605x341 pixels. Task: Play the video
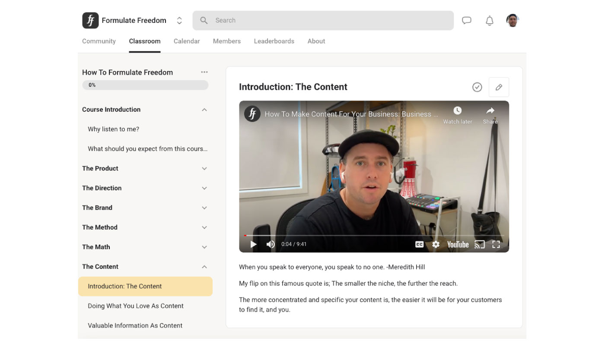tap(254, 244)
